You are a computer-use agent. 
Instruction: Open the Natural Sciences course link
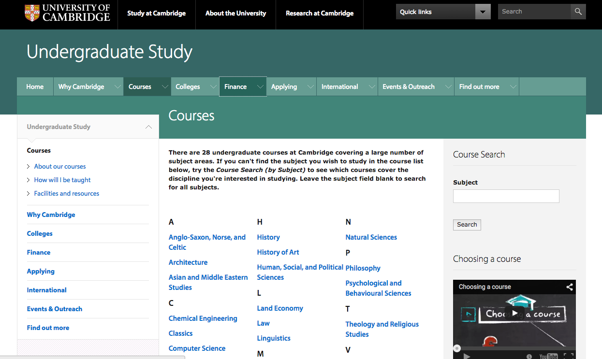(x=371, y=237)
